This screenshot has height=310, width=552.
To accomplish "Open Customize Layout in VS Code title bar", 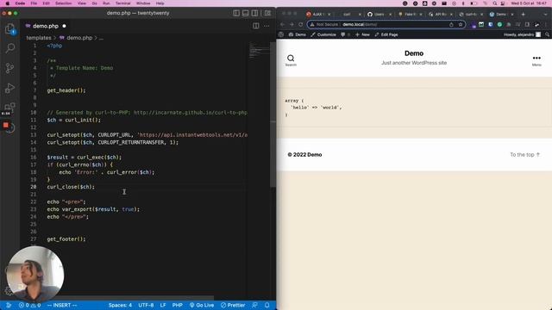I will [x=267, y=13].
